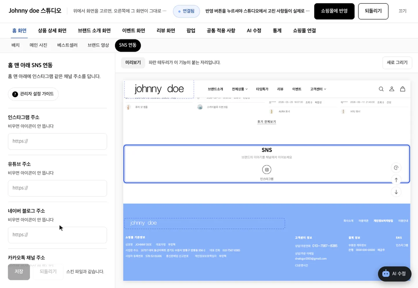Open the 브랜드 소개 화면 tab
418x288 pixels.
94,30
